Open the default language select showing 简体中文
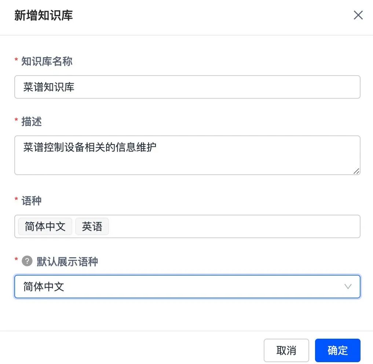Viewport: 373px width, 364px height. [x=176, y=287]
